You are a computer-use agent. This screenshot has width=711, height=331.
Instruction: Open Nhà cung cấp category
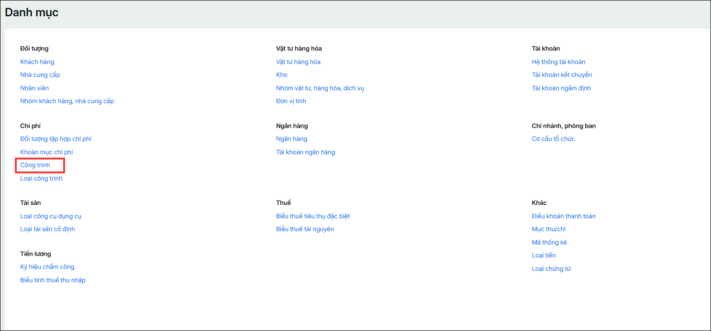tap(40, 75)
